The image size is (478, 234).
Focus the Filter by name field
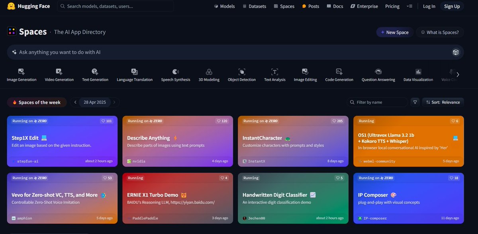pyautogui.click(x=377, y=102)
